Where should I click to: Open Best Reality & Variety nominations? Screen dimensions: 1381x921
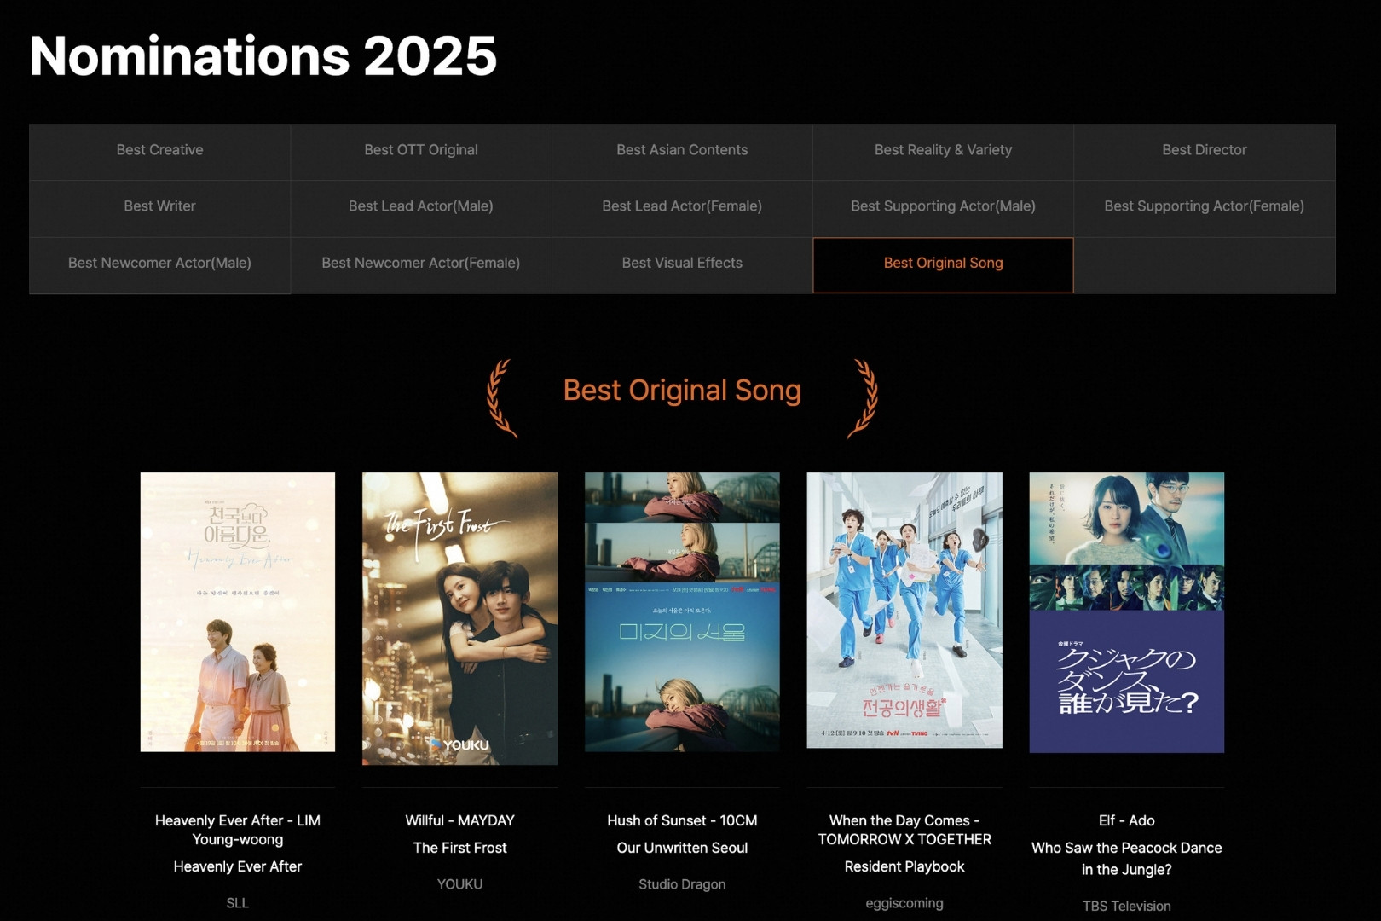point(943,150)
